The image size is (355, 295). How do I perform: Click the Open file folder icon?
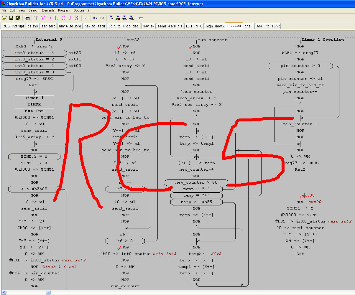click(4, 18)
